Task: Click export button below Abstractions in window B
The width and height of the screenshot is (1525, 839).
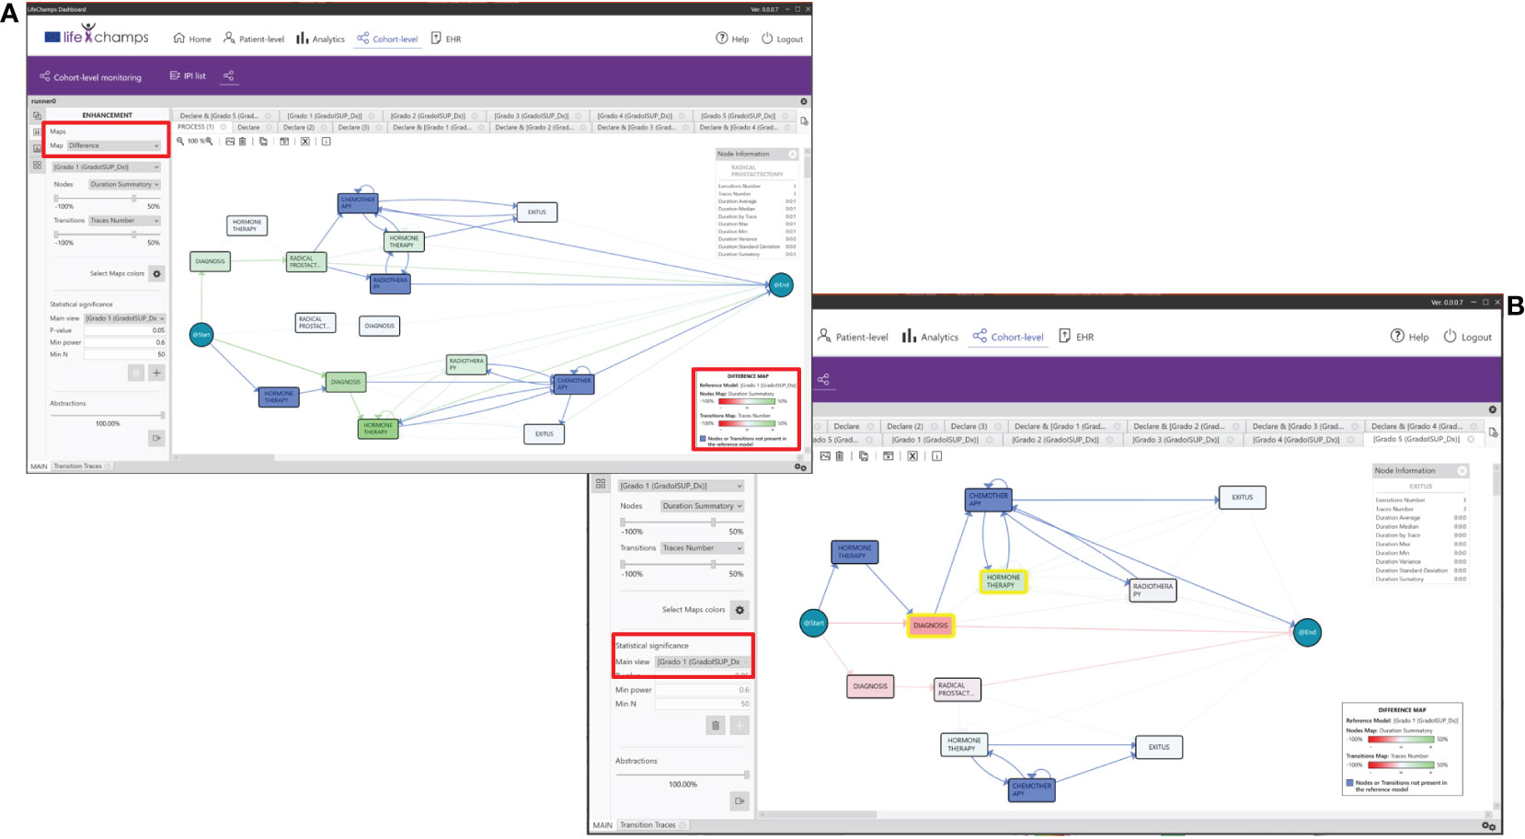Action: (x=740, y=801)
